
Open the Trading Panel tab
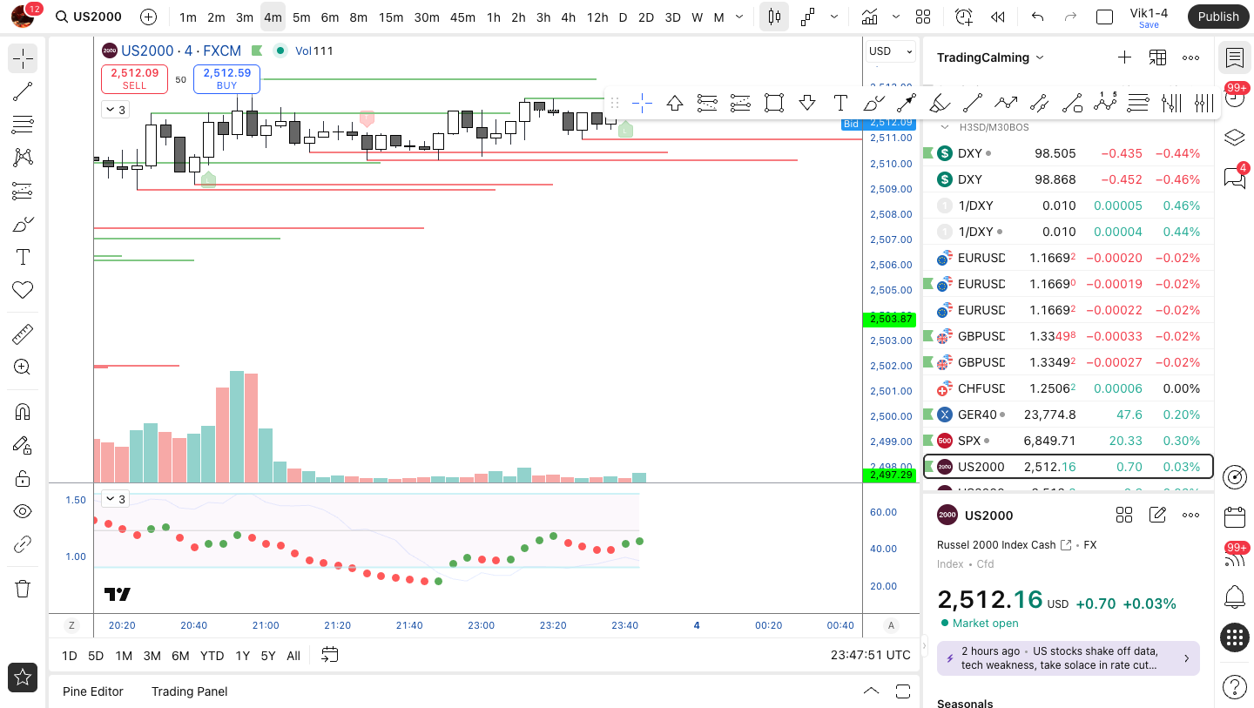pos(189,691)
